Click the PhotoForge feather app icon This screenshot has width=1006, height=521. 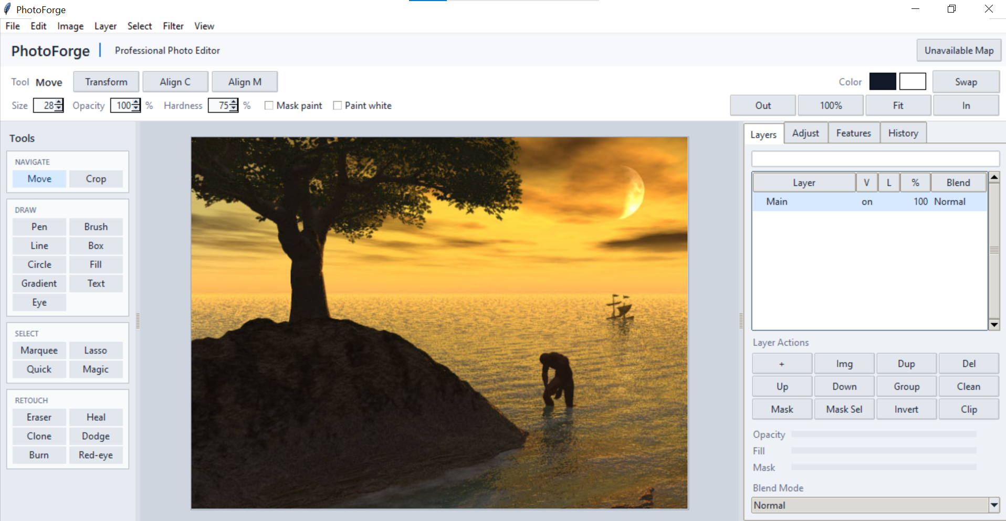click(7, 9)
